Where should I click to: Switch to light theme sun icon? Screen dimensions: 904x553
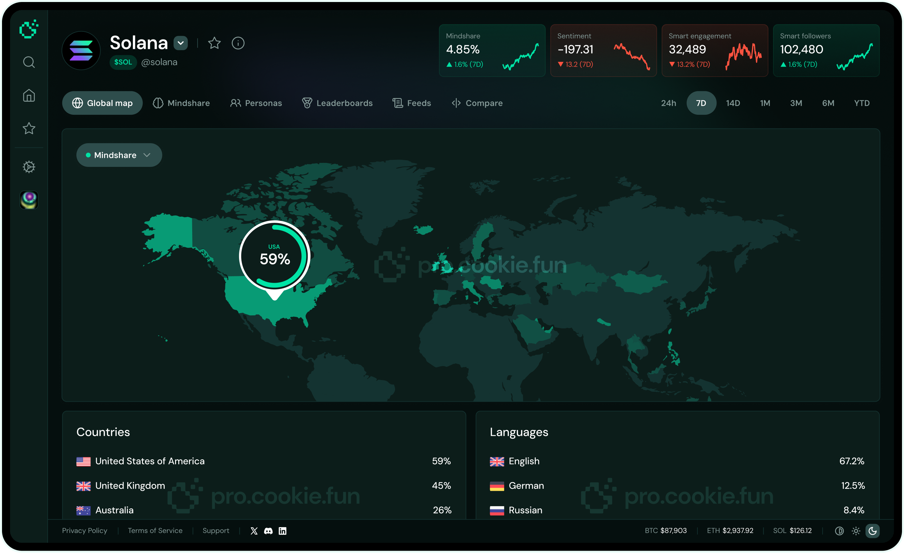pos(856,531)
